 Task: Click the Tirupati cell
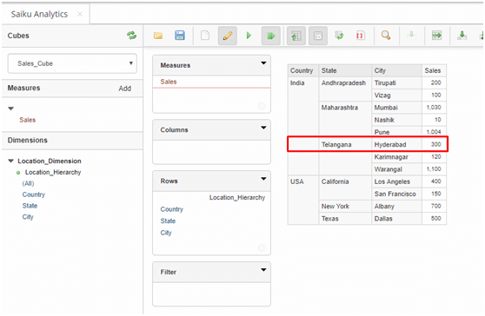[397, 82]
